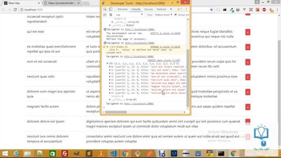The image size is (281, 158).
Task: Open the command prompt from the taskbar
Action: (221, 154)
